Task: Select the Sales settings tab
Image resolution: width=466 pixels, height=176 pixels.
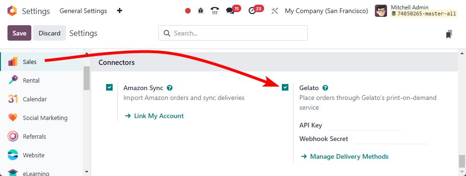Action: tap(42, 62)
